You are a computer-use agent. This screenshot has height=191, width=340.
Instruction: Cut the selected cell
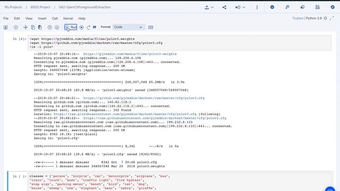(25, 27)
